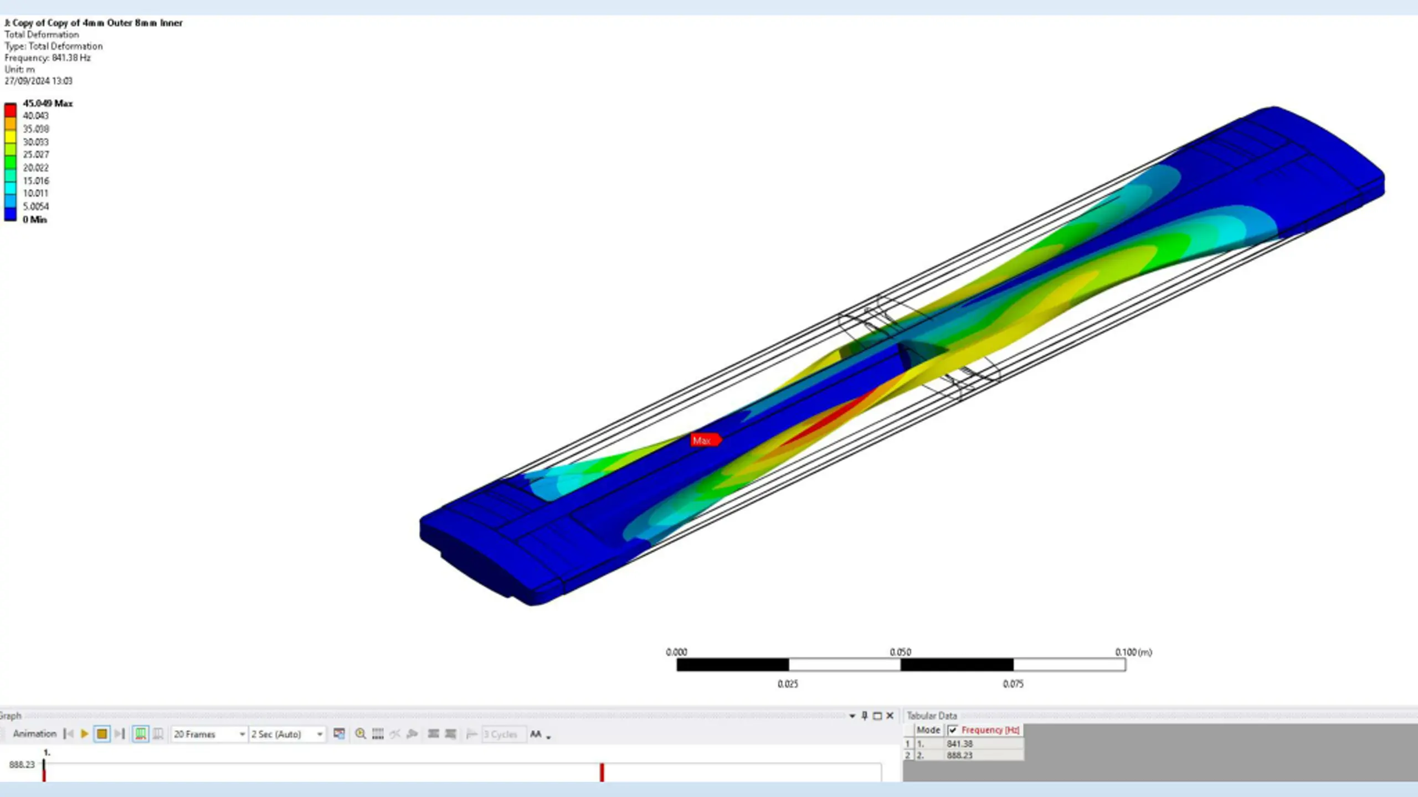Click the zoom-to-fit graph magnifier icon
The width and height of the screenshot is (1418, 797).
point(361,734)
